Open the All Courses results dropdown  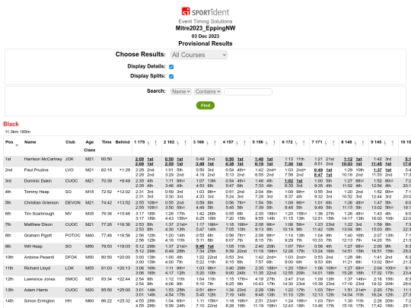click(x=199, y=55)
